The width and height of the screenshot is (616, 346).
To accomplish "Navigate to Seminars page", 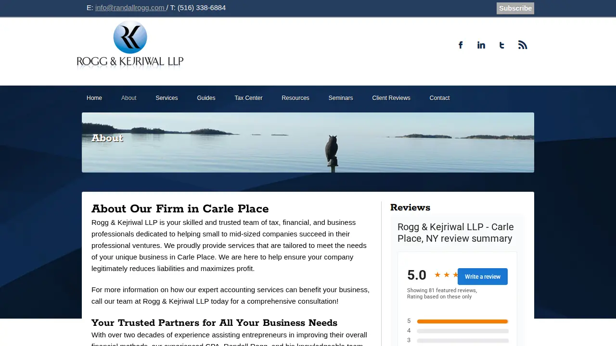I will [x=341, y=98].
